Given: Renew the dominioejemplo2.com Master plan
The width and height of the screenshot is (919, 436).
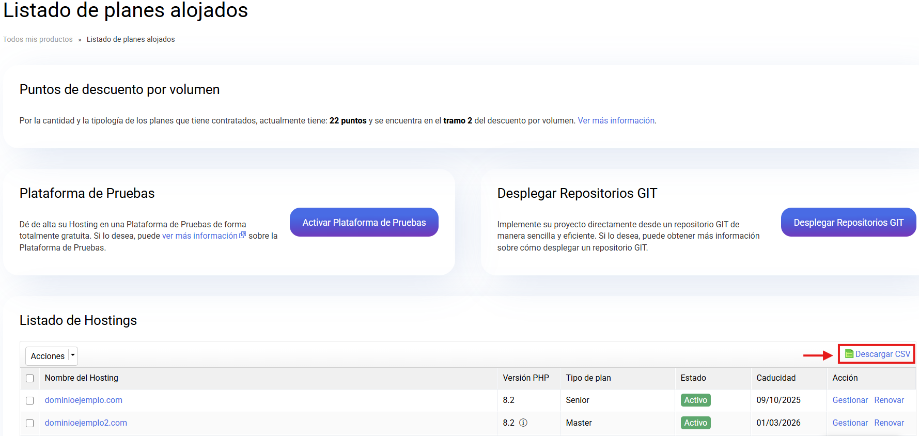Looking at the screenshot, I should 889,423.
